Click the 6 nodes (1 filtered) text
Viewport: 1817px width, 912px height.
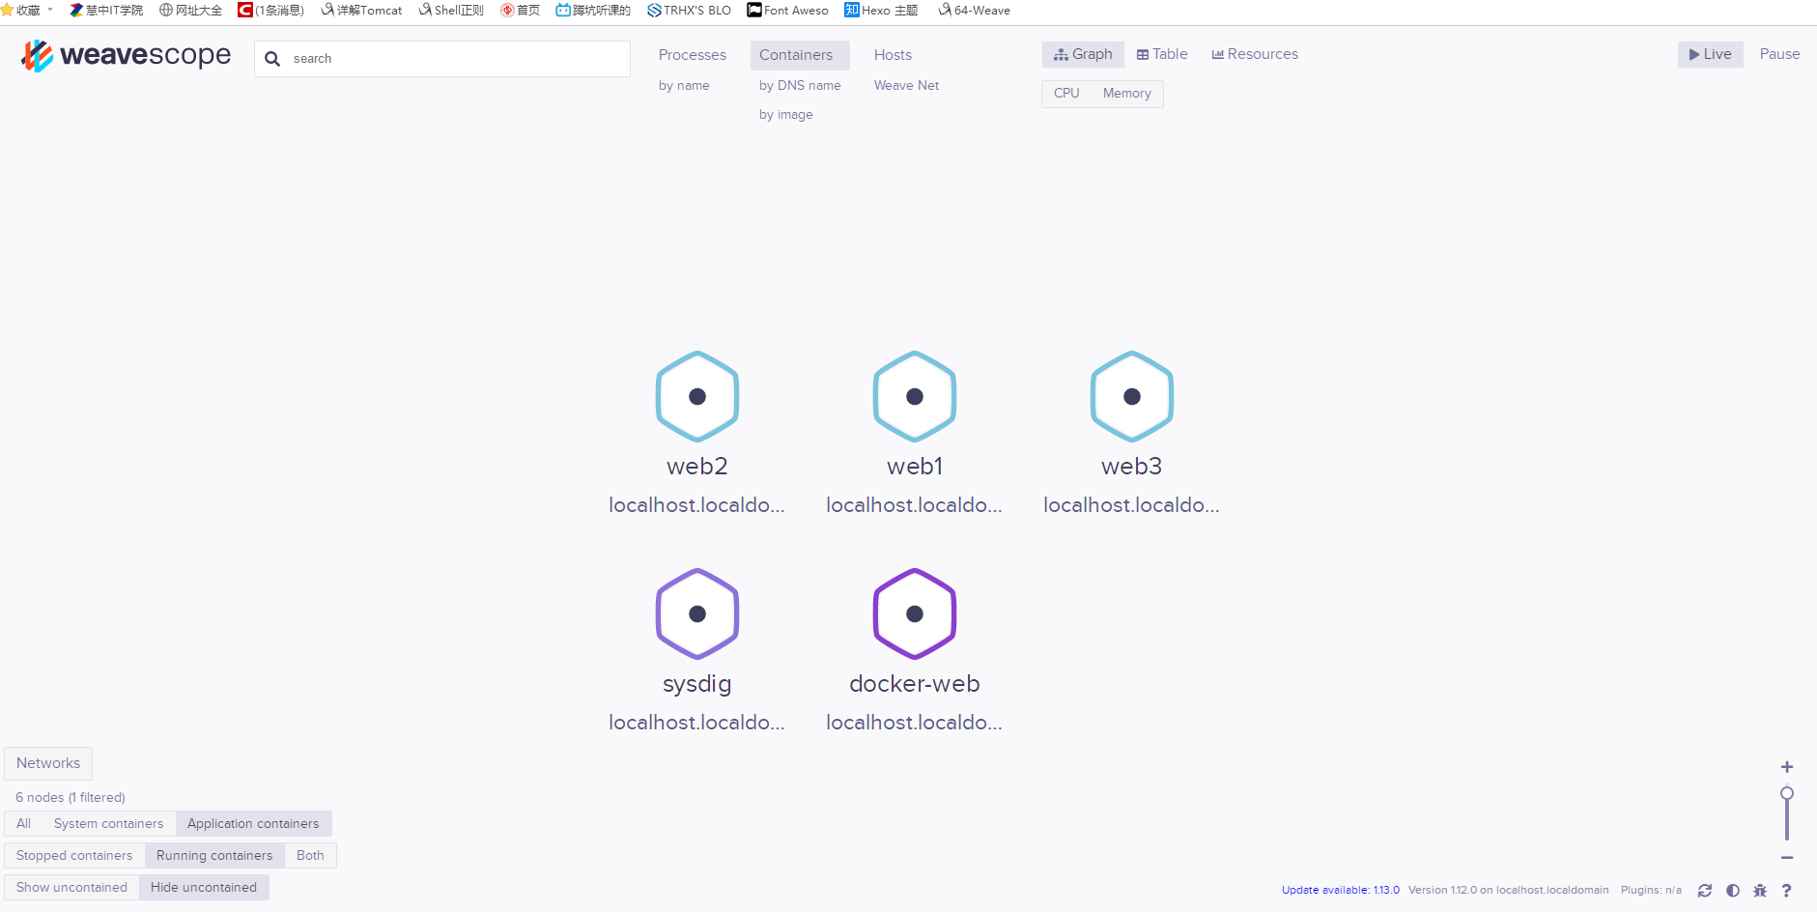71,798
